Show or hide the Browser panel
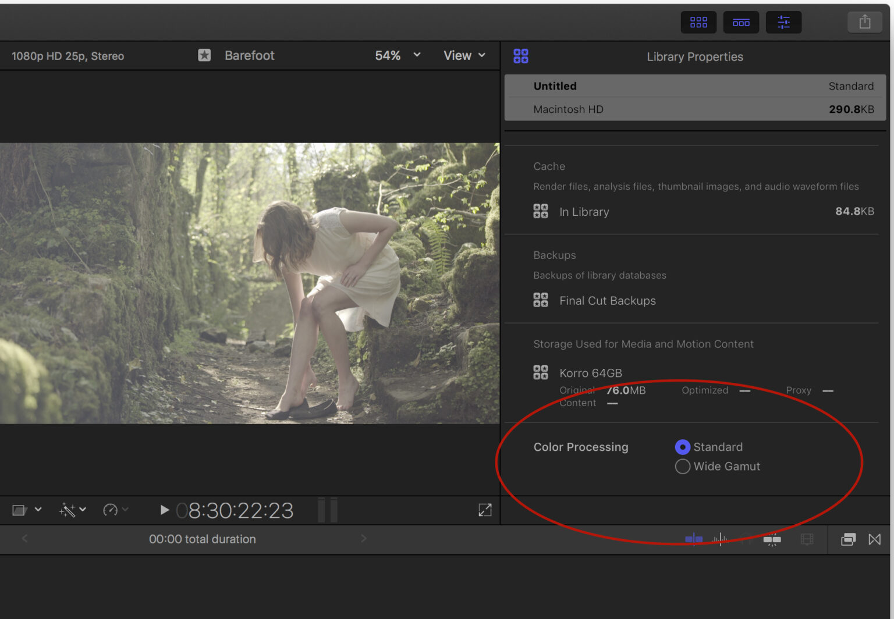This screenshot has width=894, height=619. click(x=698, y=23)
